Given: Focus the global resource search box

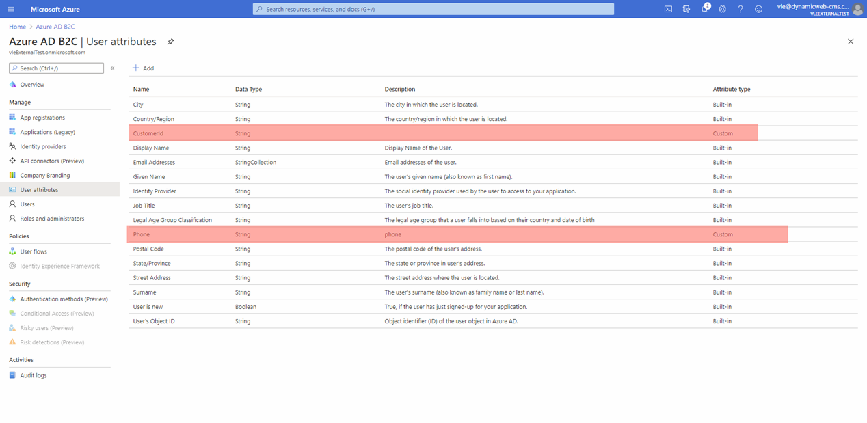Looking at the screenshot, I should pyautogui.click(x=433, y=9).
